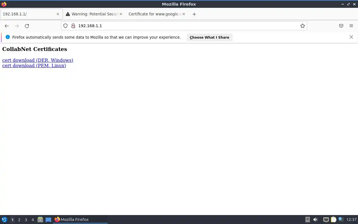Switch to workspace 3
Screen dimensions: 358x224
coord(26,220)
